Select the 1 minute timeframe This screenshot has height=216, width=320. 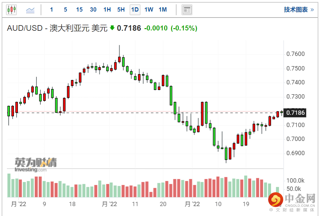[52, 10]
